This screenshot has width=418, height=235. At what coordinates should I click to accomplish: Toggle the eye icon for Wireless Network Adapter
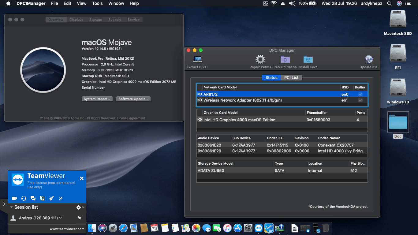(200, 100)
